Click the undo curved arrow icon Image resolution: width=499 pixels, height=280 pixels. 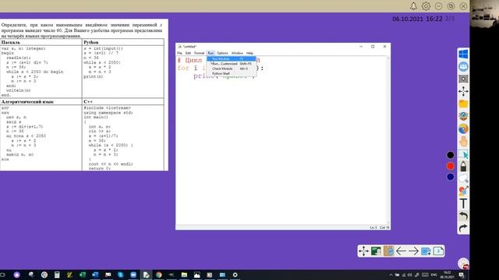point(463,216)
